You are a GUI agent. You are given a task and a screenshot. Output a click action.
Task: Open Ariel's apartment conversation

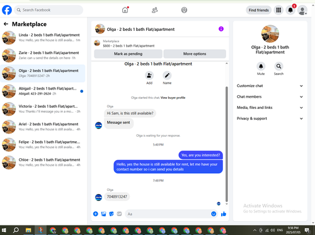click(x=43, y=127)
